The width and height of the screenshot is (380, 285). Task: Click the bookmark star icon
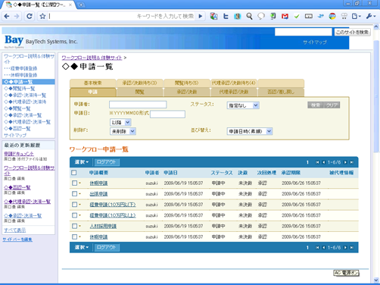42,17
